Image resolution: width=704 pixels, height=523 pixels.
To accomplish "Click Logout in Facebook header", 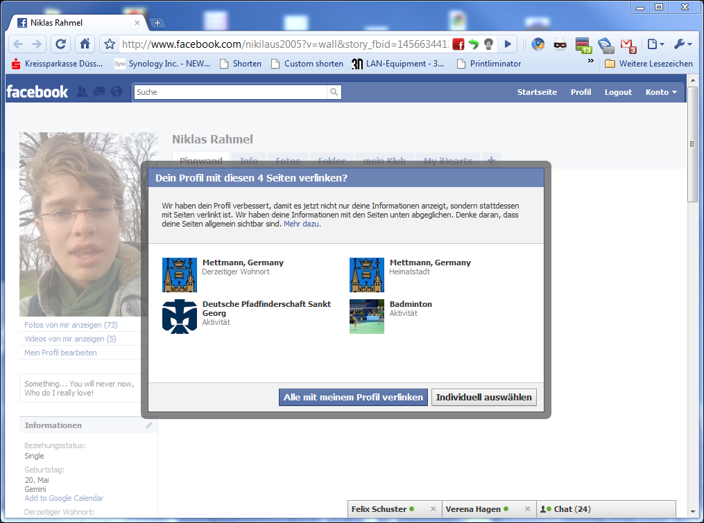I will point(618,92).
